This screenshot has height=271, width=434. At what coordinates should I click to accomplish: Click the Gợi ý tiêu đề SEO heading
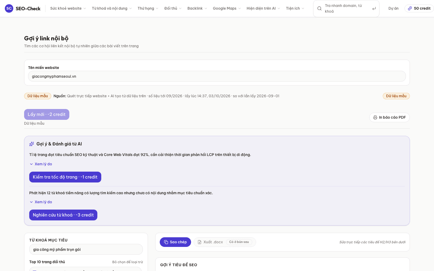(179, 265)
